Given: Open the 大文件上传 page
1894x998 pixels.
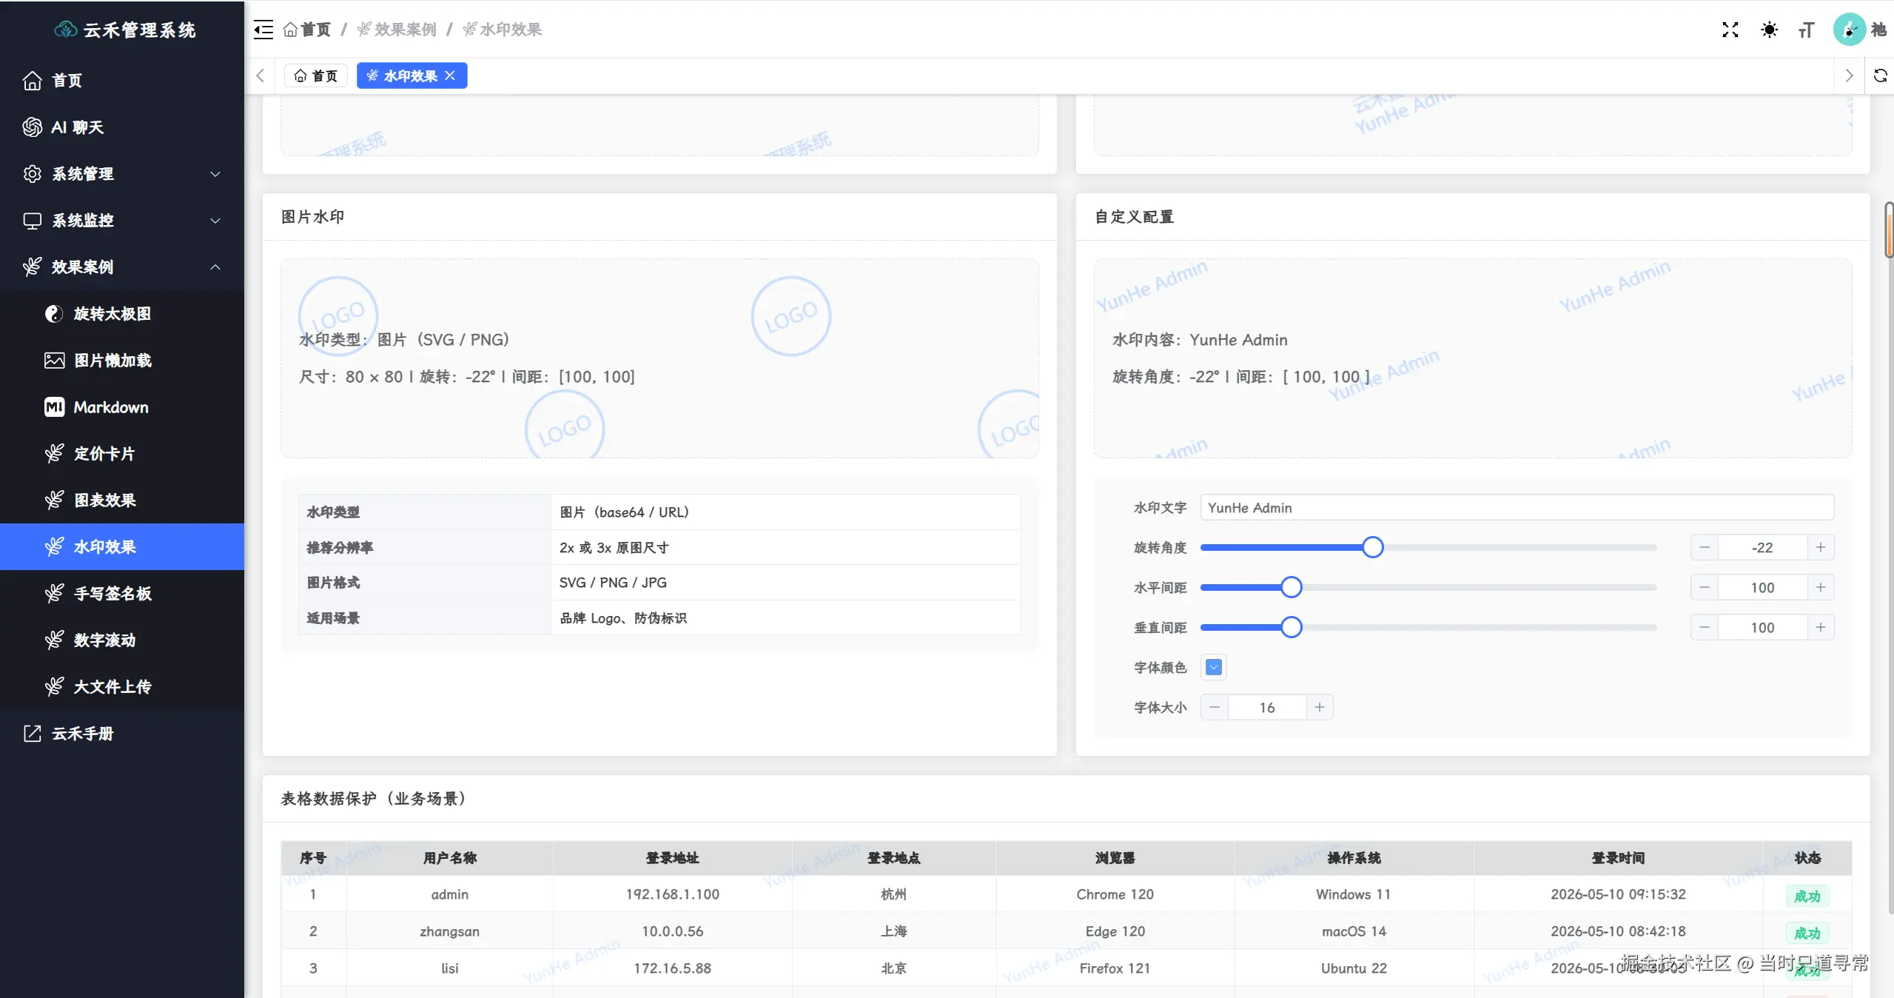Looking at the screenshot, I should 122,687.
